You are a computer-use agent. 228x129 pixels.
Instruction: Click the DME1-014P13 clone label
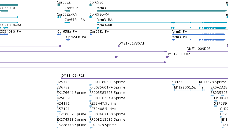(73, 76)
